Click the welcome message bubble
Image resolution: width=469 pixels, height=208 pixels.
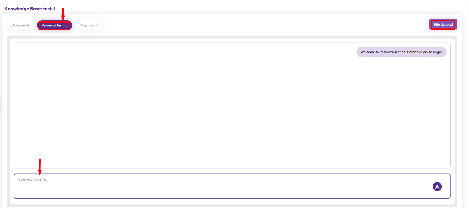[x=401, y=52]
